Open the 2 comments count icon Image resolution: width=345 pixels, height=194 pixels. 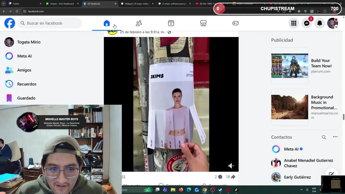(218, 177)
